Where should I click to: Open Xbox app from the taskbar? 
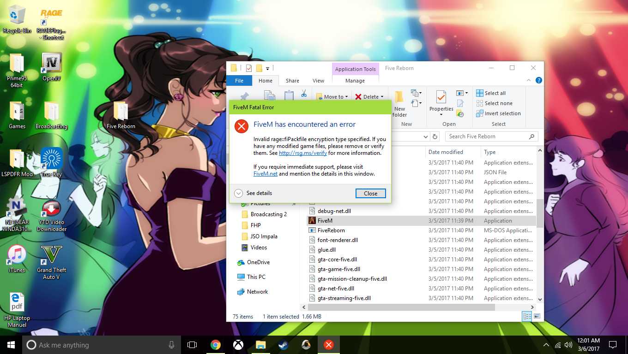pos(238,345)
